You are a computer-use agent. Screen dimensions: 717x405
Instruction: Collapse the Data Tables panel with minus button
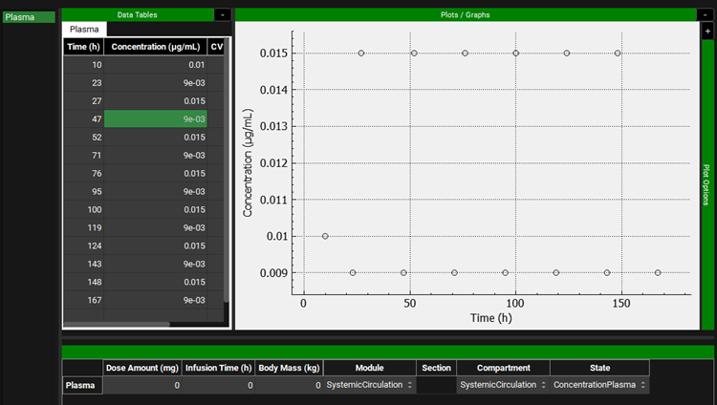222,14
